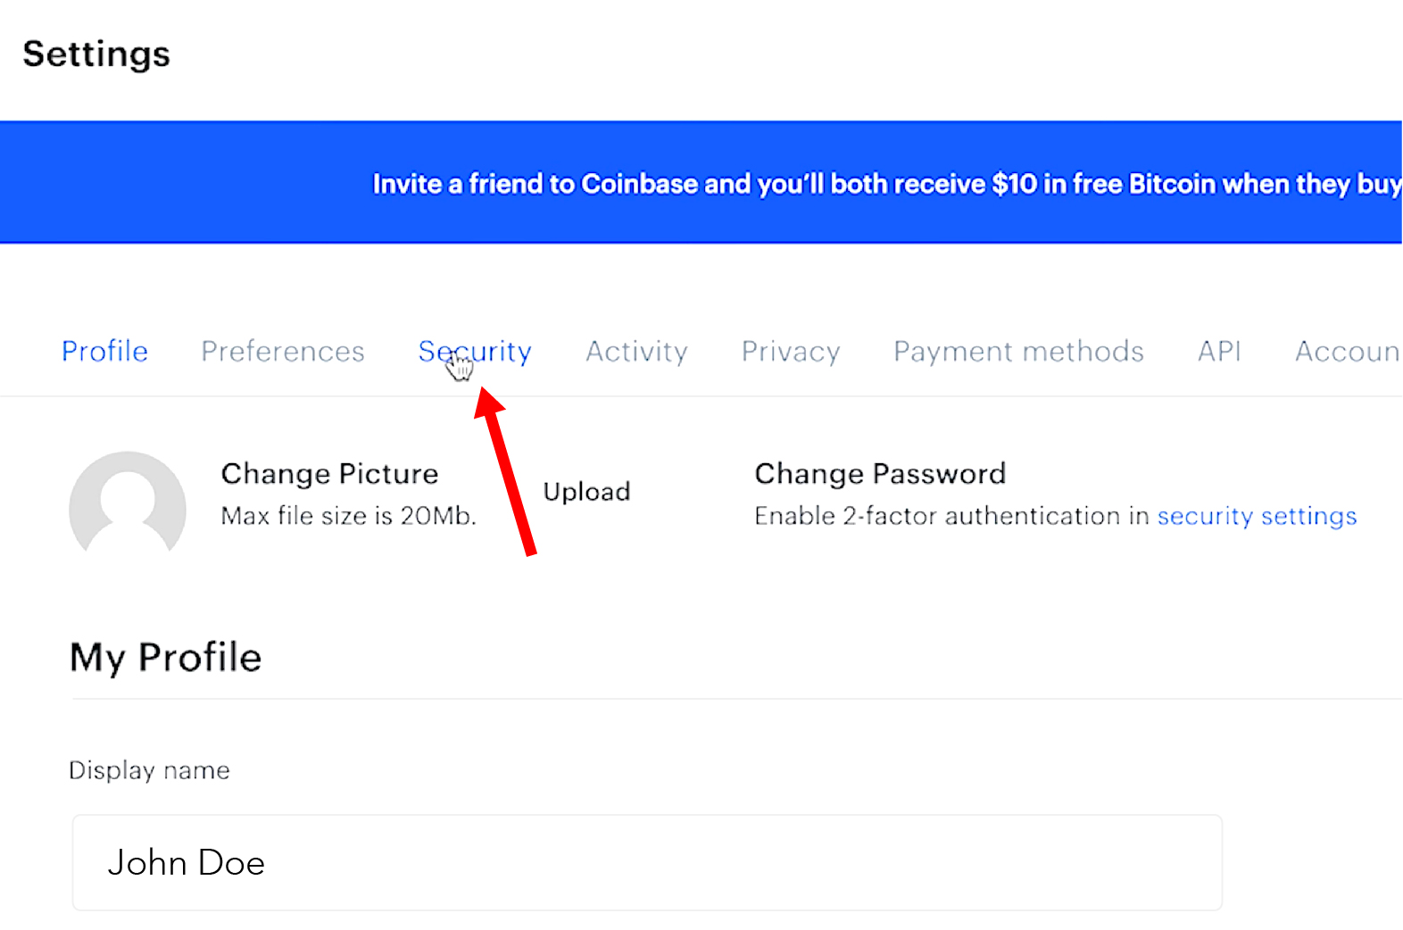Click the My Profile section heading
This screenshot has height=930, width=1403.
[x=166, y=658]
